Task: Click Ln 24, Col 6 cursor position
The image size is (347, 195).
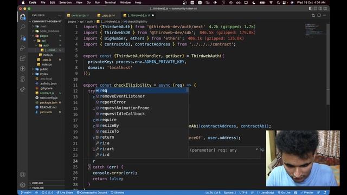Action: click(213, 193)
